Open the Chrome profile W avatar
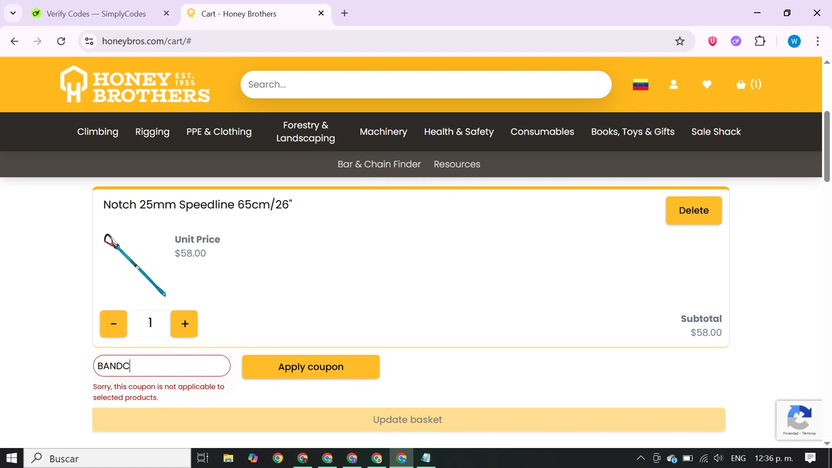The image size is (832, 468). 794,41
